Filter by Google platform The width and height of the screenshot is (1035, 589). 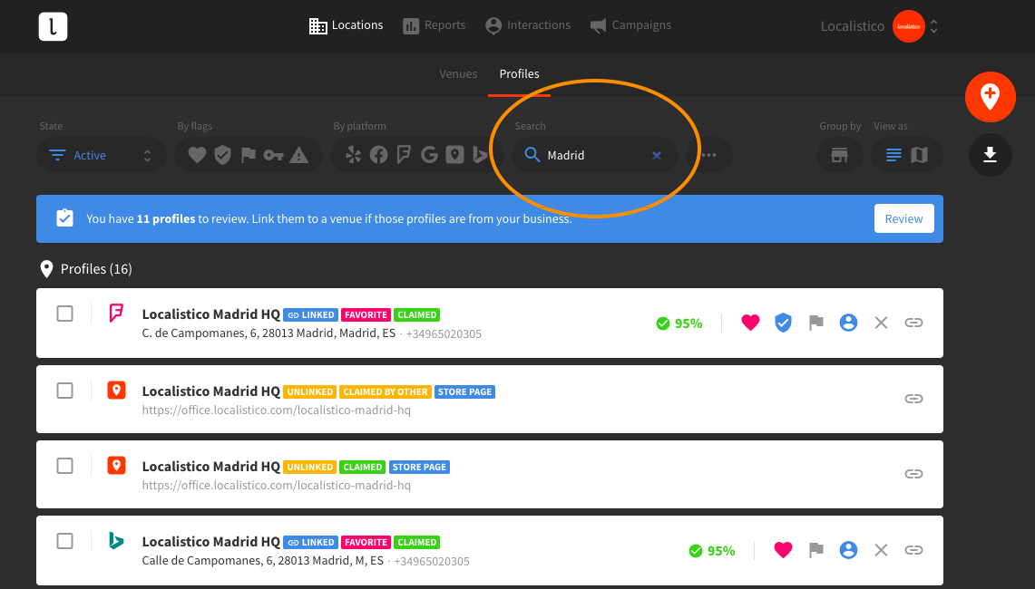429,155
